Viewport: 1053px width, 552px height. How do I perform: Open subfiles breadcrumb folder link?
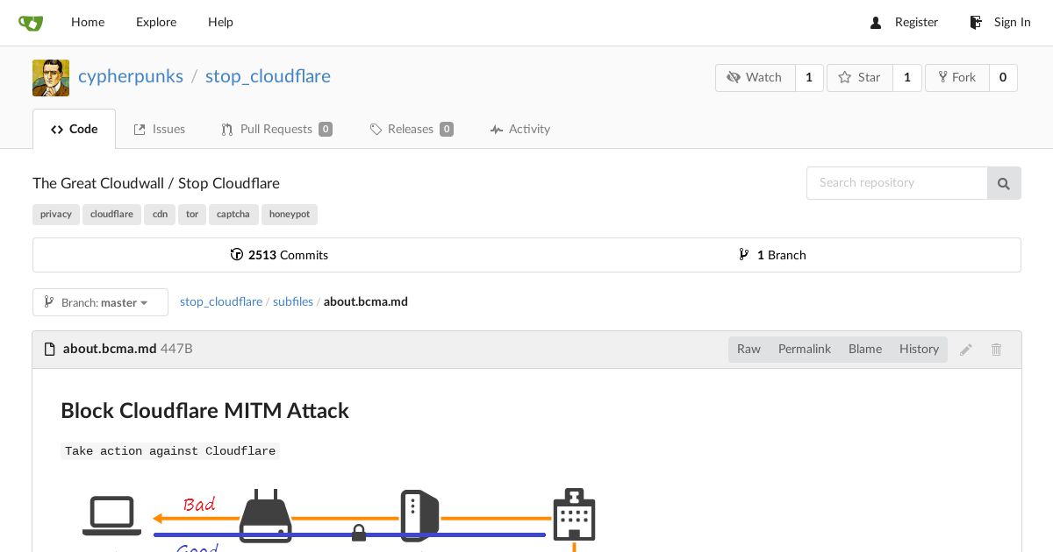tap(293, 301)
